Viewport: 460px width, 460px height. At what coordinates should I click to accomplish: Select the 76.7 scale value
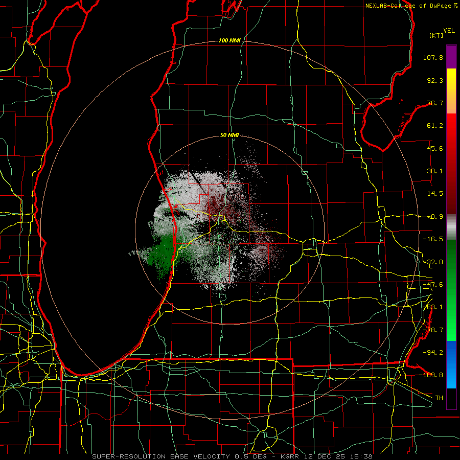tap(435, 103)
